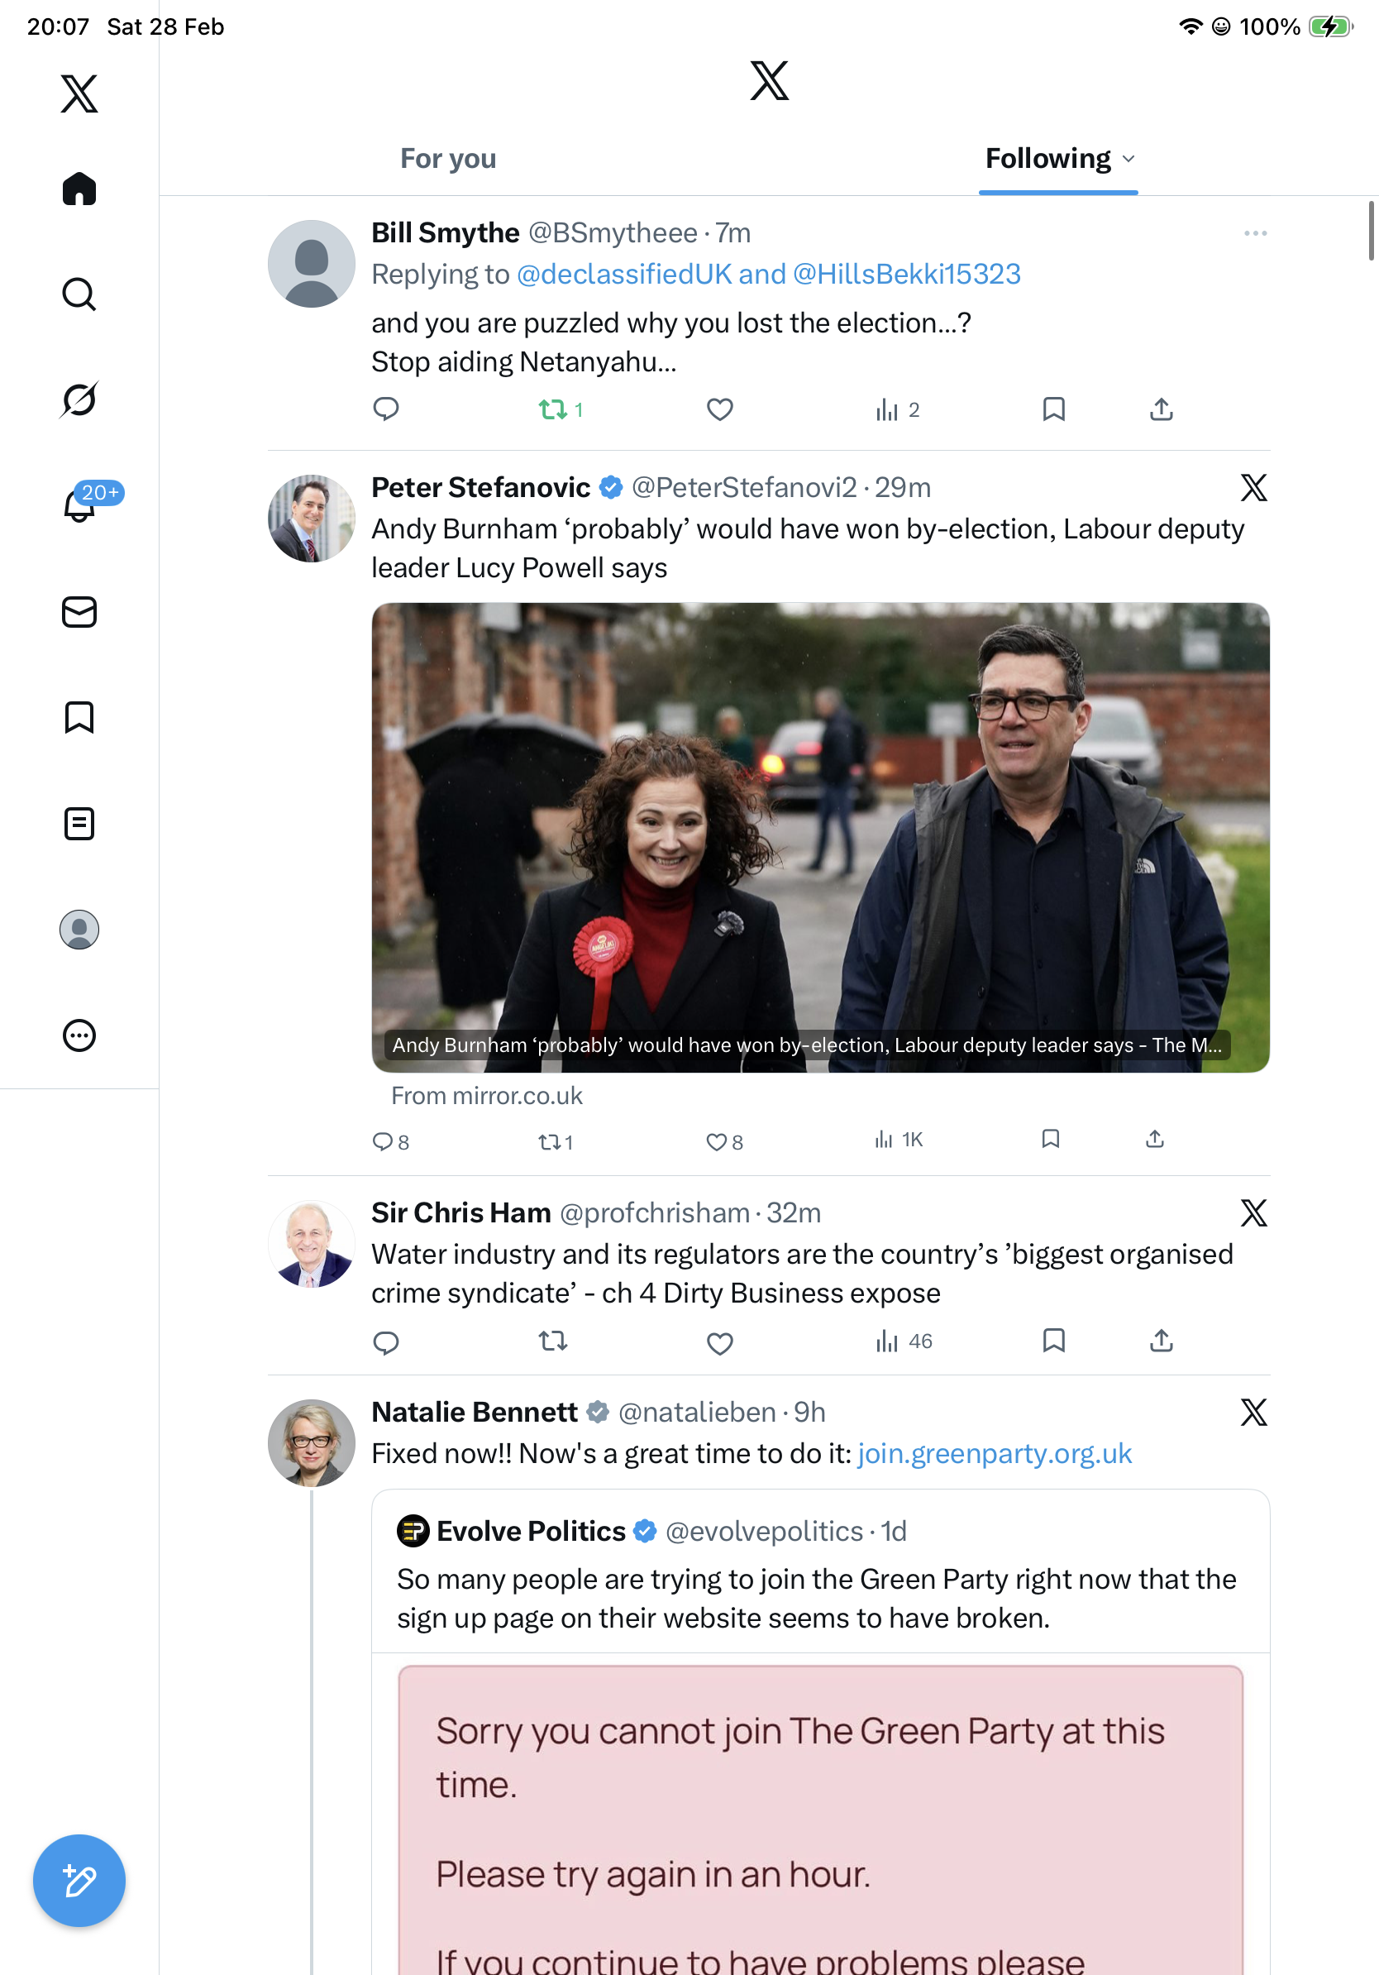
Task: Switch to the For you tab
Action: [x=448, y=159]
